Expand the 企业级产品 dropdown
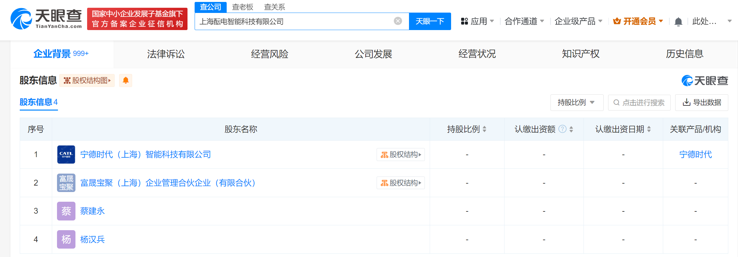 (578, 21)
